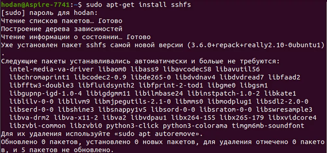
Task: Click the 'Построение дерева зависимостей' line
Action: (x=61, y=29)
